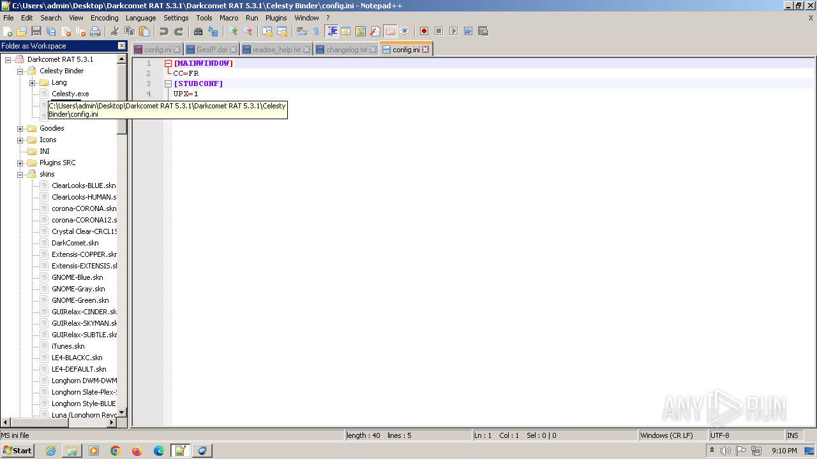Click the Close All toolbar icon
Screen dimensions: 817x459
coord(80,31)
